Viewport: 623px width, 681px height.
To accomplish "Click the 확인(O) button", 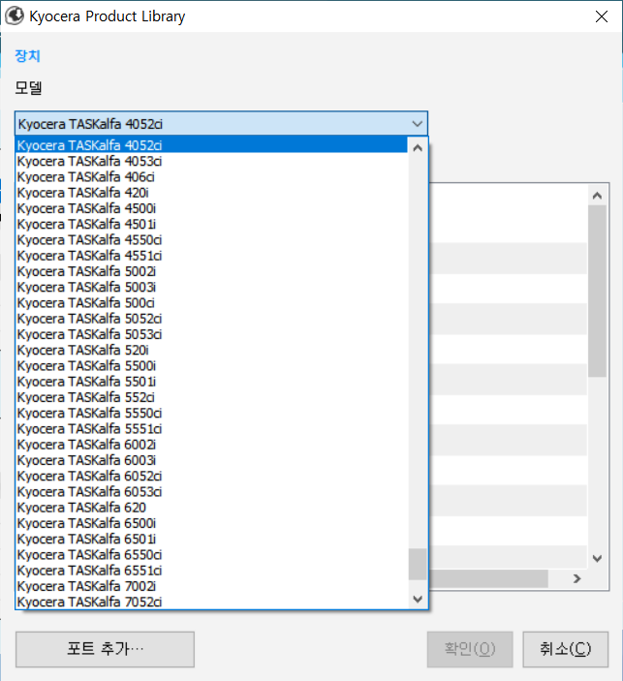I will coord(470,649).
